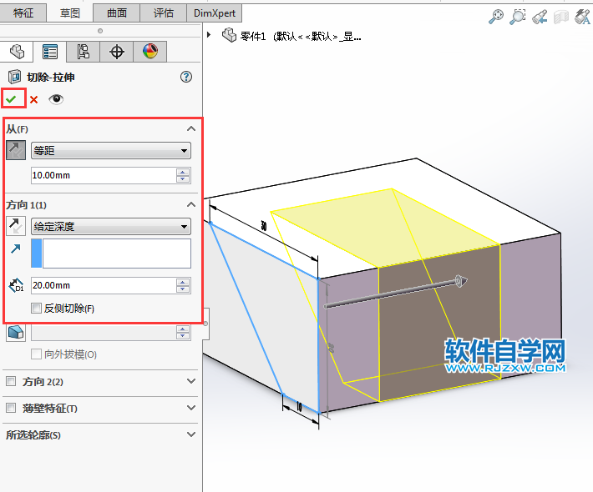Open help for 切除-拉伸
The image size is (593, 492).
186,77
